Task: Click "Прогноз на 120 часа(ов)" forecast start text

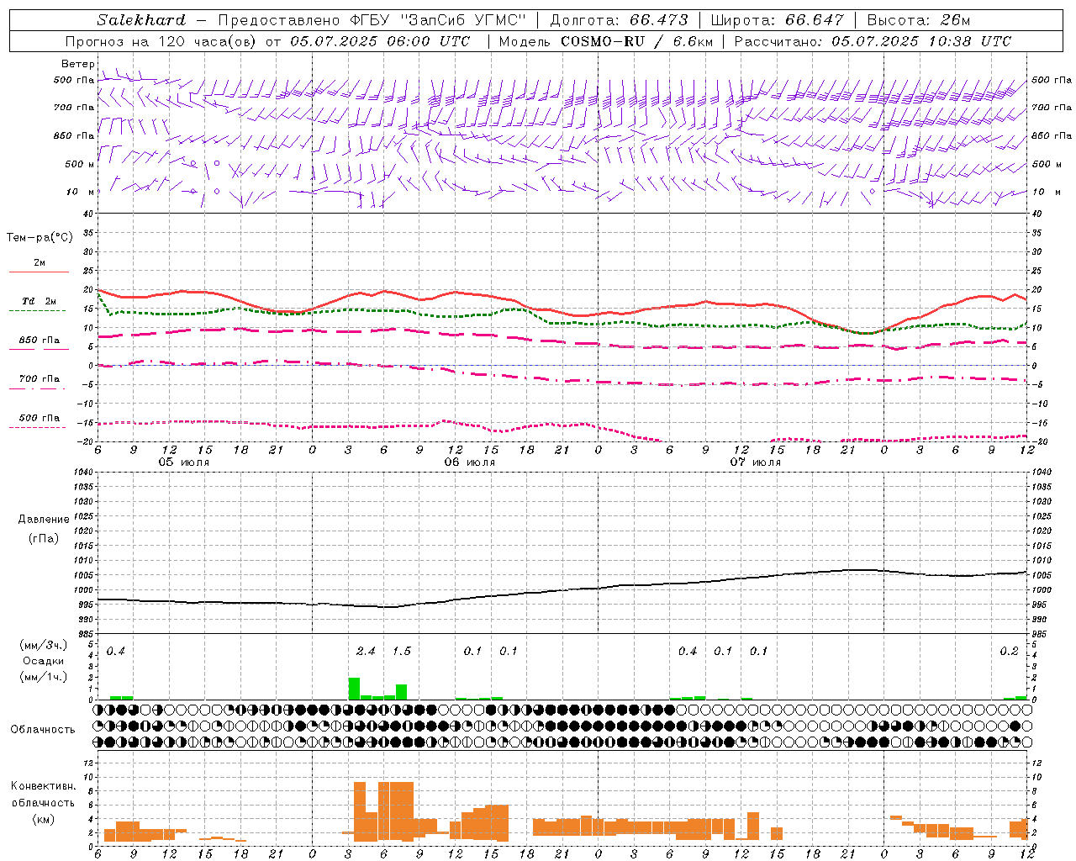Action: (161, 41)
